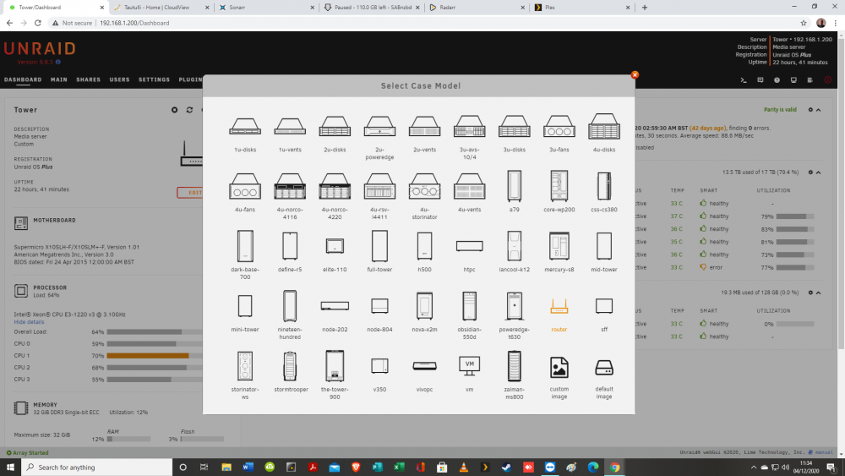
Task: Click the browser address bar
Action: pos(447,23)
